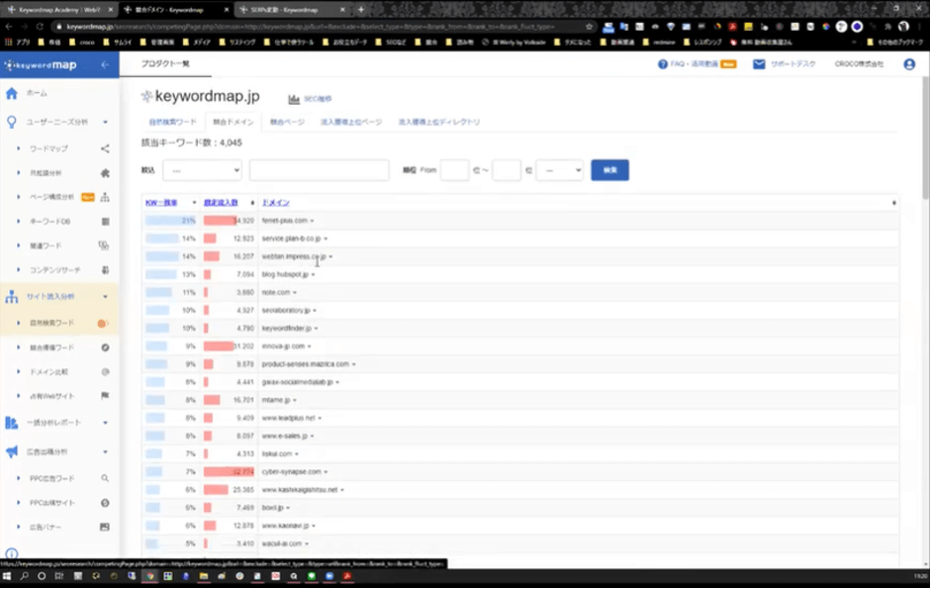Open 流入獲得上位ディレクトリ tab
The height and width of the screenshot is (589, 931).
point(438,122)
